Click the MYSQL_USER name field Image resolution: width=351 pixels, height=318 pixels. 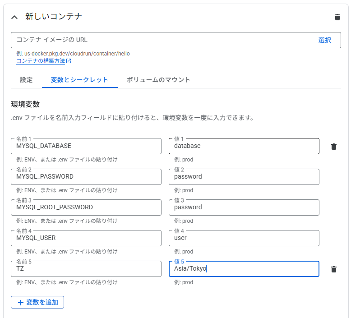(x=86, y=238)
